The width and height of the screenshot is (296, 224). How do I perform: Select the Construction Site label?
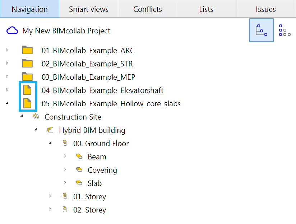coord(73,117)
